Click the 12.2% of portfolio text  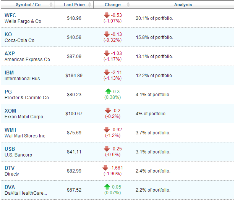point(154,76)
